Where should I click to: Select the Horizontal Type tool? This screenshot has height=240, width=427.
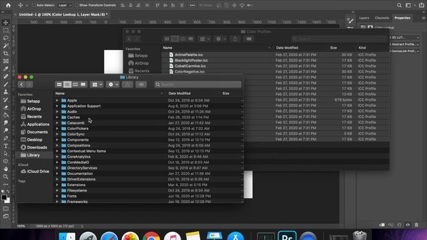[6, 146]
